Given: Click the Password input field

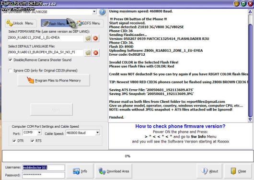Looking at the screenshot, I should [44, 175].
